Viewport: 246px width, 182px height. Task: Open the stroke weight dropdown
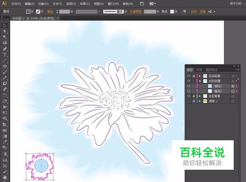coord(72,12)
